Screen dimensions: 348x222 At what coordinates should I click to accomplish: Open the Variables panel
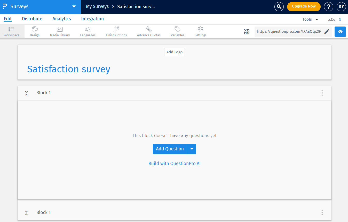(x=177, y=31)
